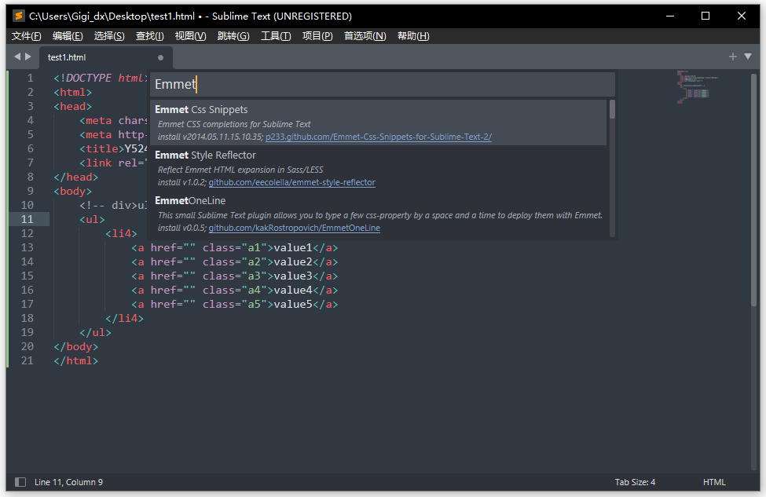Click the minimap code preview
Image resolution: width=766 pixels, height=497 pixels.
pyautogui.click(x=696, y=87)
